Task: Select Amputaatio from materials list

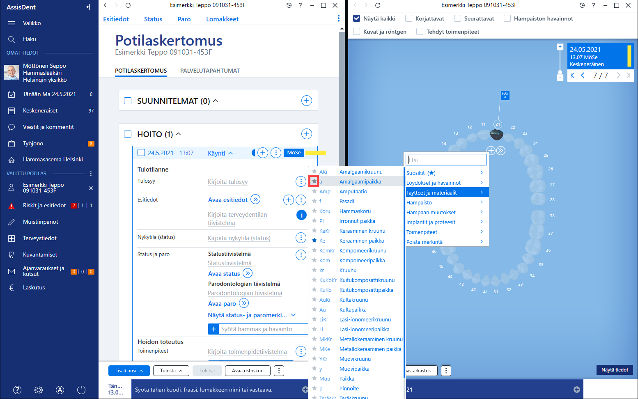Action: [353, 192]
